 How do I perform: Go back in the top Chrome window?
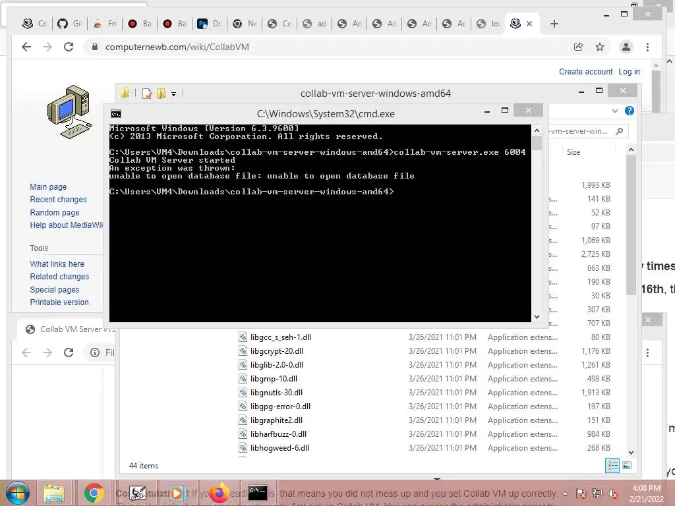[26, 47]
